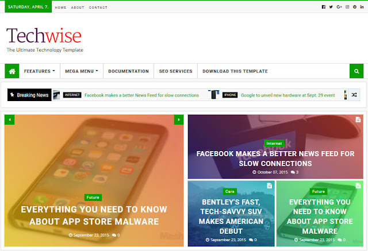This screenshot has width=368, height=251.
Task: Go to previous slide with left arrow
Action: tap(10, 119)
